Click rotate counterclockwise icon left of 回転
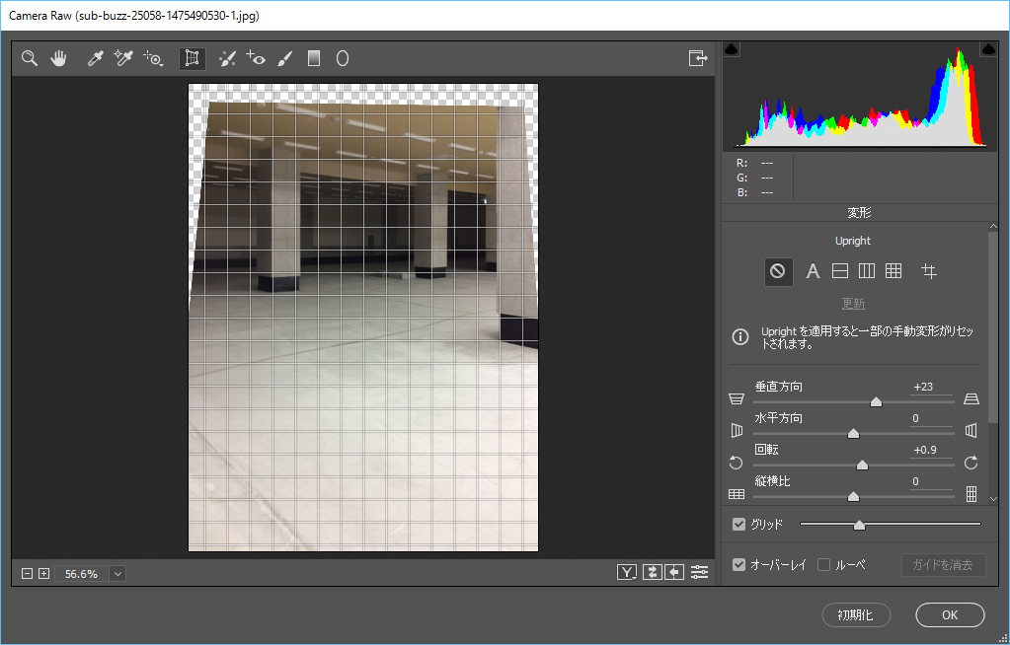Screen dimensions: 1010x645 [x=737, y=463]
